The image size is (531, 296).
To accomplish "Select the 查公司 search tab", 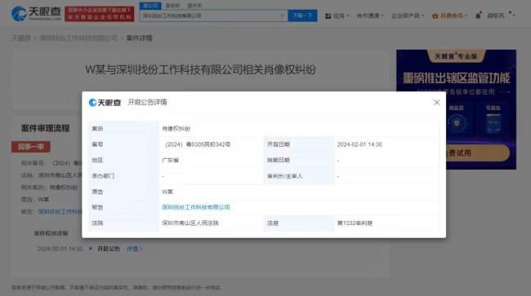I will coord(150,6).
